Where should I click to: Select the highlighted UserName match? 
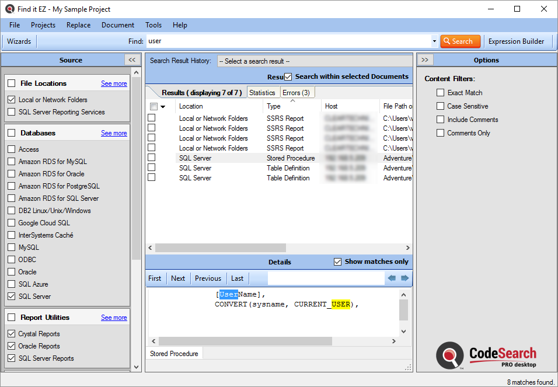pyautogui.click(x=228, y=294)
